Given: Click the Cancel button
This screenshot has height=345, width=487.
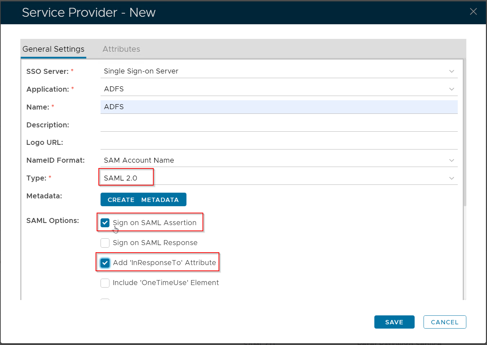Looking at the screenshot, I should pyautogui.click(x=445, y=322).
